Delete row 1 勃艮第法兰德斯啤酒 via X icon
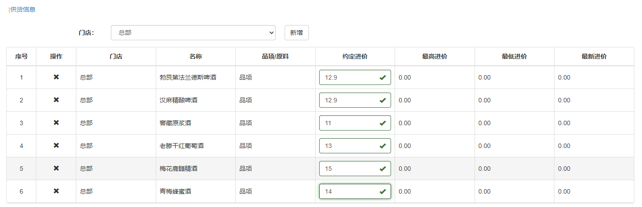This screenshot has width=642, height=207. pos(56,77)
